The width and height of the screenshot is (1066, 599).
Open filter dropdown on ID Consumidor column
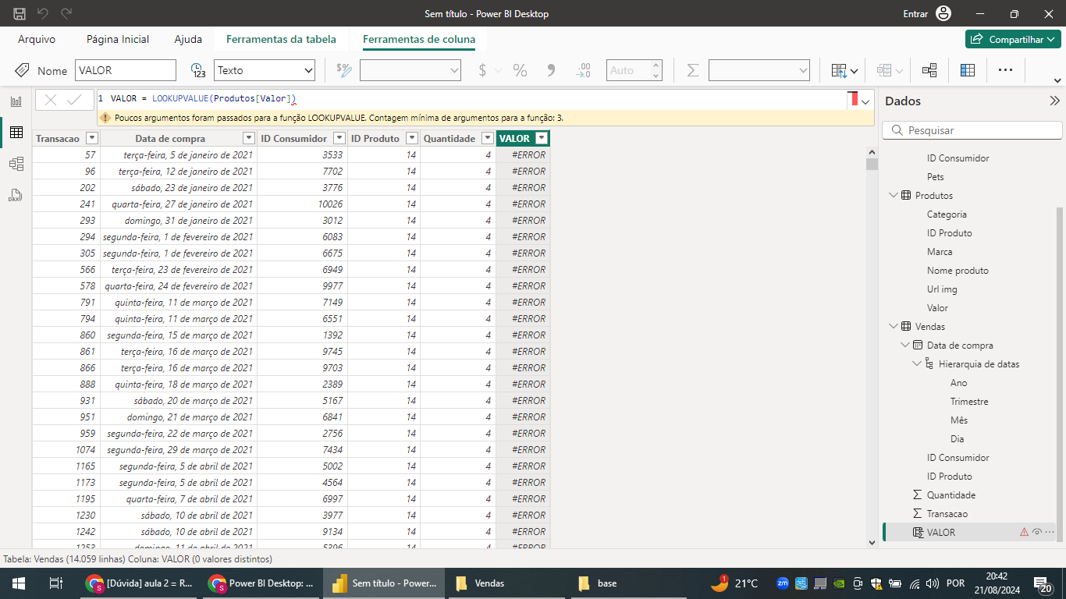point(339,138)
